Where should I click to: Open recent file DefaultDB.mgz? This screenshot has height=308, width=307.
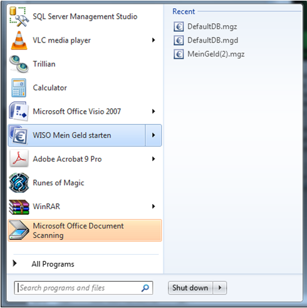pyautogui.click(x=212, y=27)
